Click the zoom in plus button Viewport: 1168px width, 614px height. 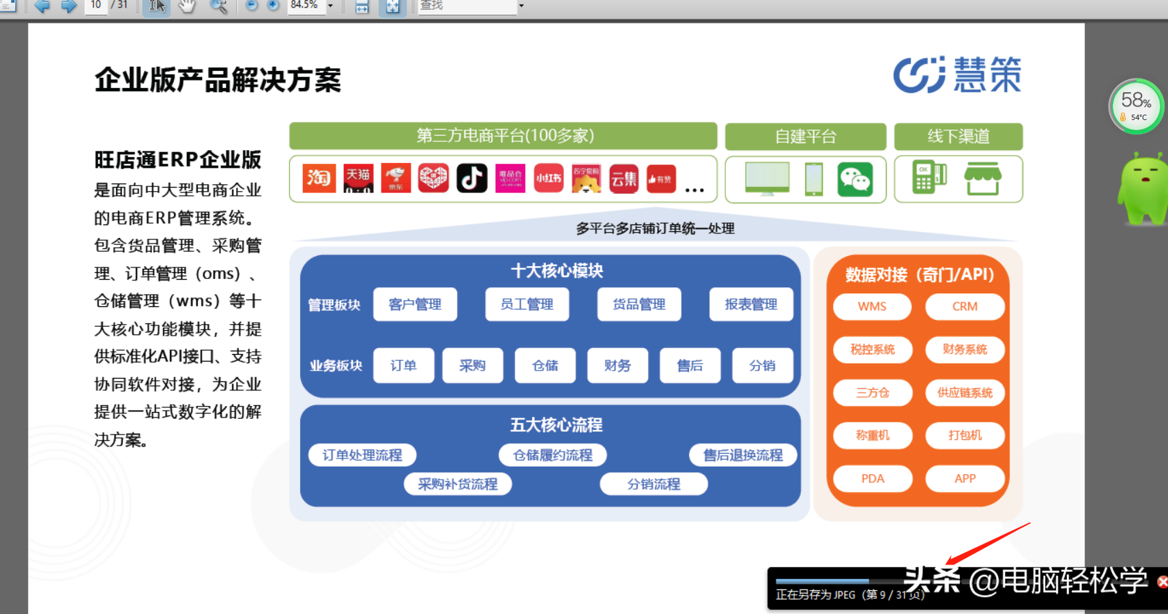273,5
